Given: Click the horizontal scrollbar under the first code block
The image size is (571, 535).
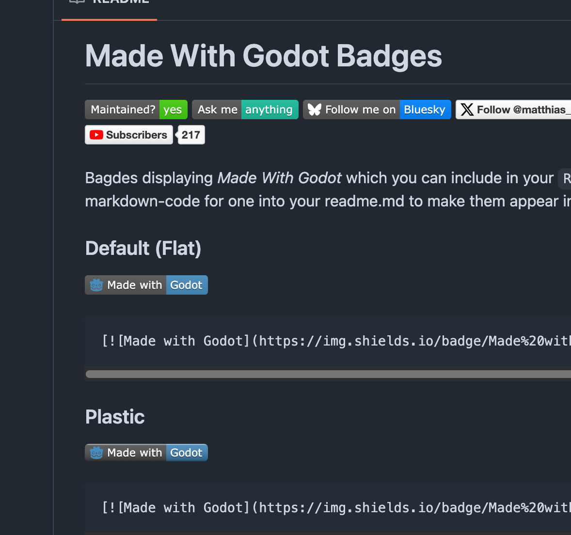Looking at the screenshot, I should point(328,374).
